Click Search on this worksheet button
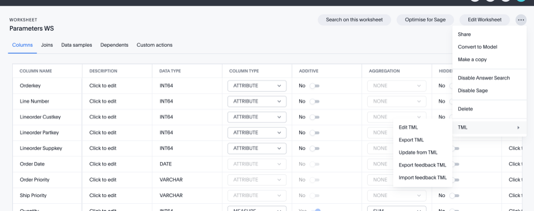The image size is (534, 211). pos(354,20)
